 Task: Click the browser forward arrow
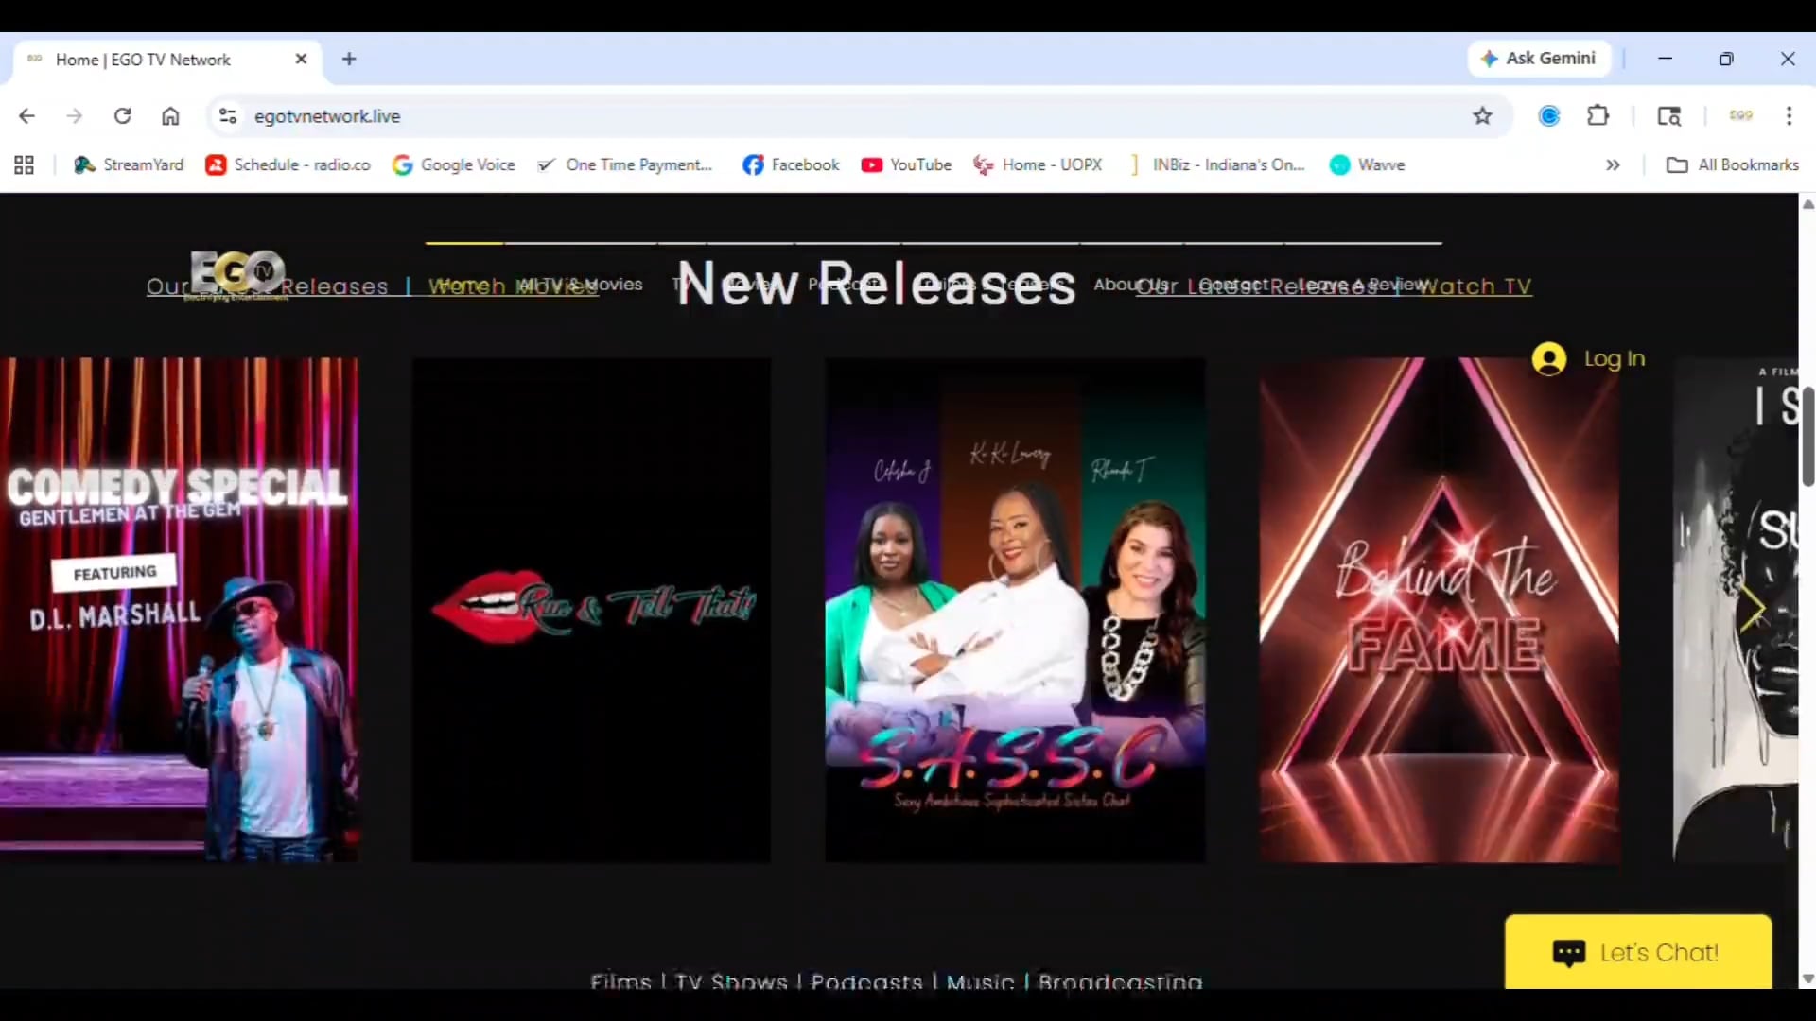pos(74,115)
